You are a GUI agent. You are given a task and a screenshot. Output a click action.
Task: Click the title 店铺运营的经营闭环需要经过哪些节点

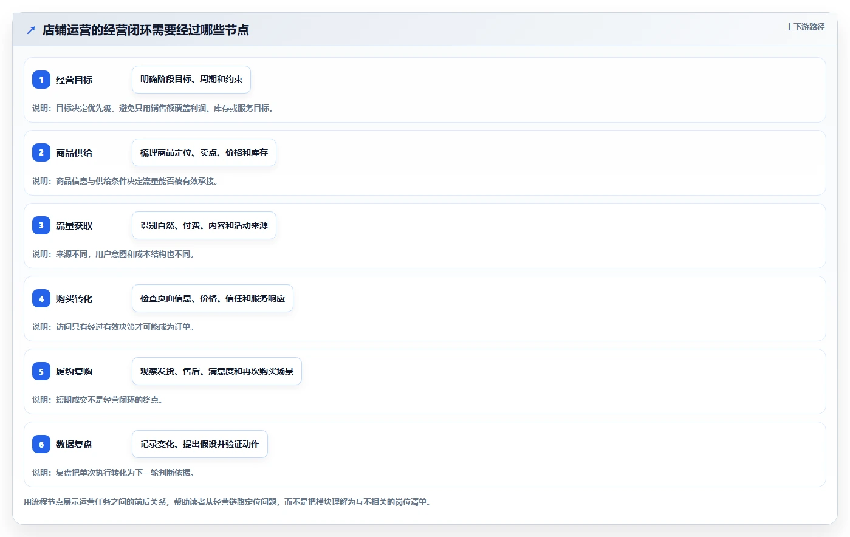(x=146, y=30)
